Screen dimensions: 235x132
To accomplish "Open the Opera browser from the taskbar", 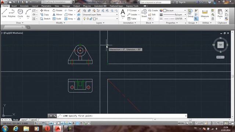I will [47, 129].
